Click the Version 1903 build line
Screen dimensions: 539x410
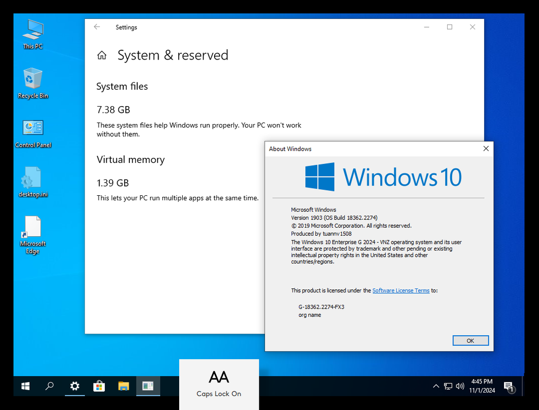(x=334, y=217)
